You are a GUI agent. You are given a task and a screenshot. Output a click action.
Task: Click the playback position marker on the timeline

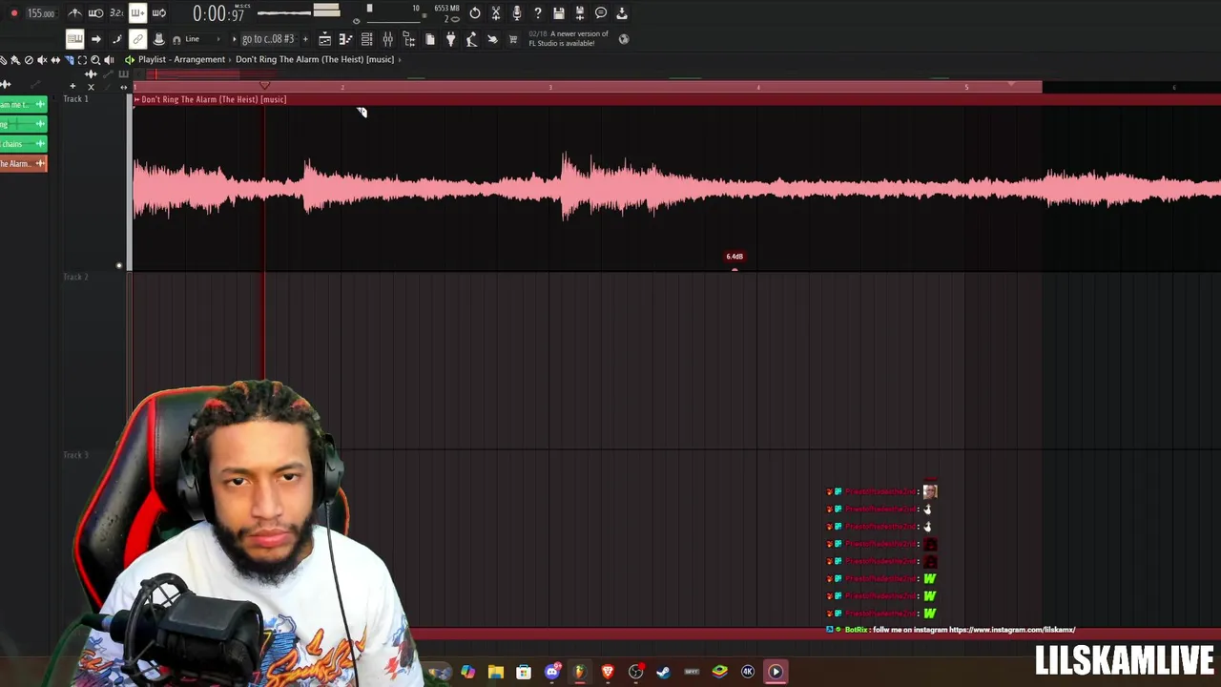pos(265,87)
